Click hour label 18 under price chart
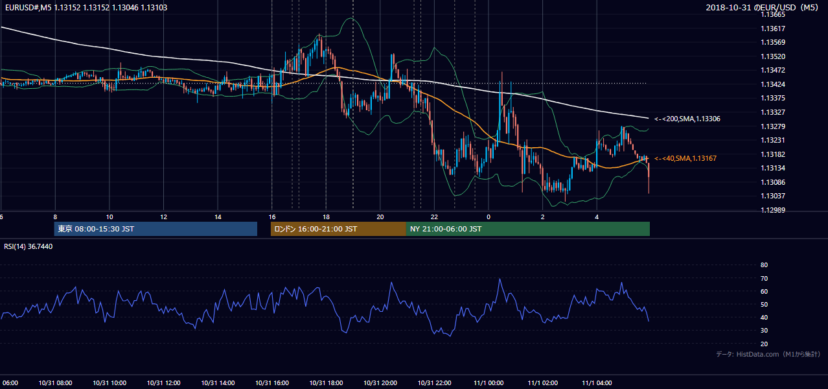 click(326, 217)
